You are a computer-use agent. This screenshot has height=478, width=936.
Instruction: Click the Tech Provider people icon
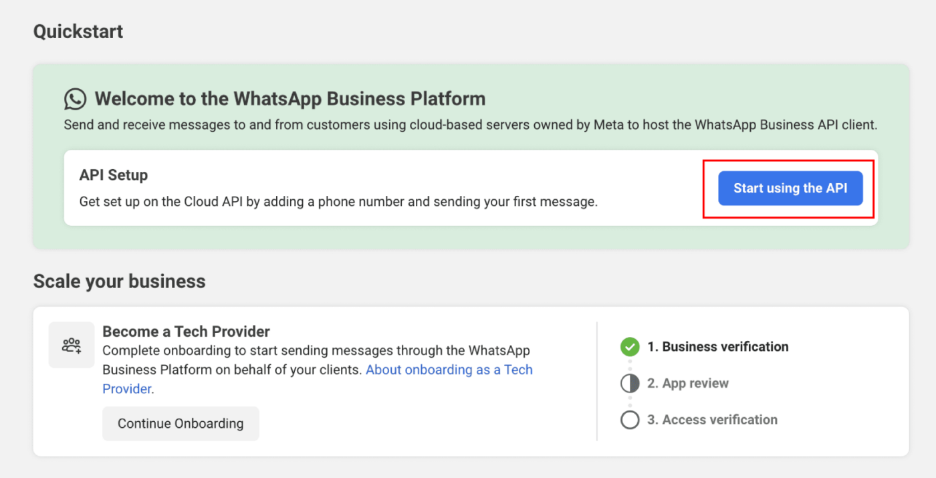(x=72, y=345)
